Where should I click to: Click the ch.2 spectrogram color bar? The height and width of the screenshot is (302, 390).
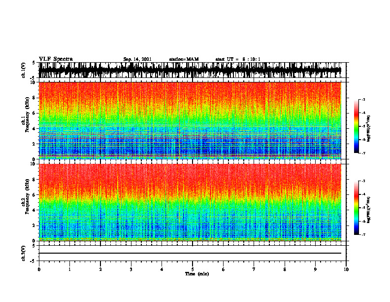356,208
